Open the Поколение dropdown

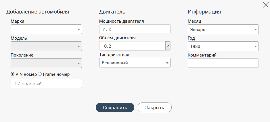pyautogui.click(x=46, y=63)
